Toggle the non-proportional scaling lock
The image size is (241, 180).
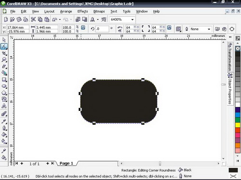83,27
